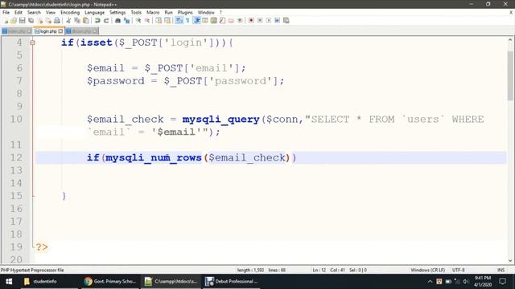Open the Plugins menu
This screenshot has width=515, height=289.
185,13
